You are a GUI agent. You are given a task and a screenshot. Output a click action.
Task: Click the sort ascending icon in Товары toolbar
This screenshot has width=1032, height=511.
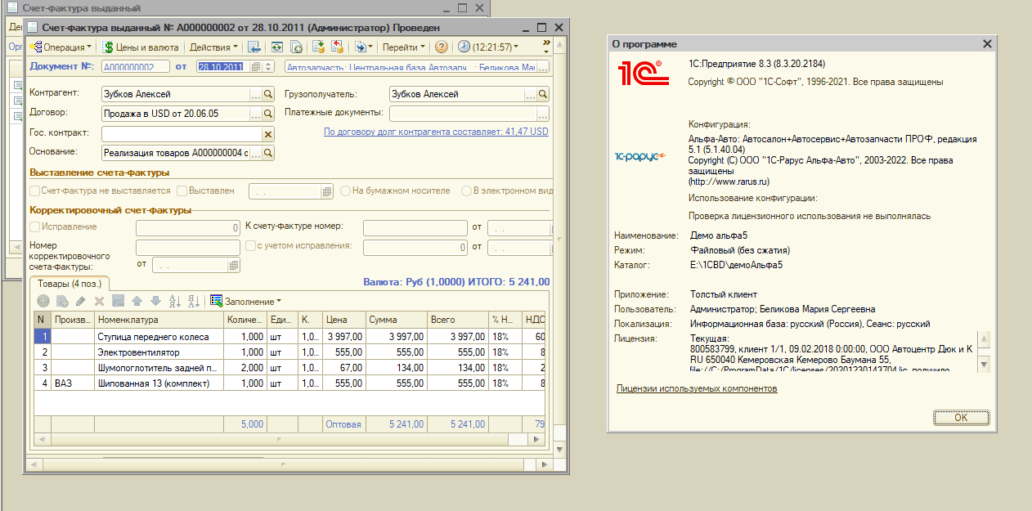[x=174, y=301]
